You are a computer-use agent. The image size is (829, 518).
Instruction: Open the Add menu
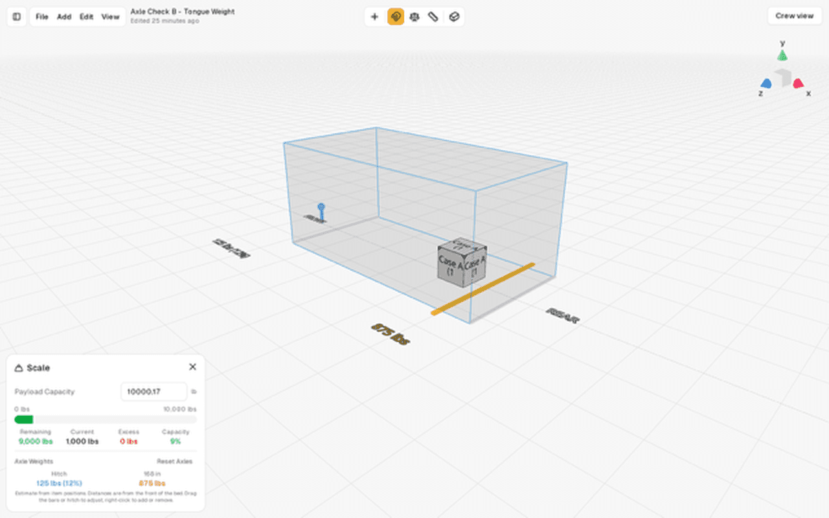[x=64, y=17]
